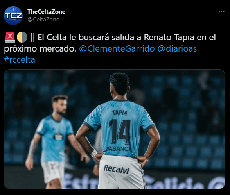This screenshot has height=195, width=230.
Task: Click the ABANCA sponsor text on jersey
Action: 119,149
